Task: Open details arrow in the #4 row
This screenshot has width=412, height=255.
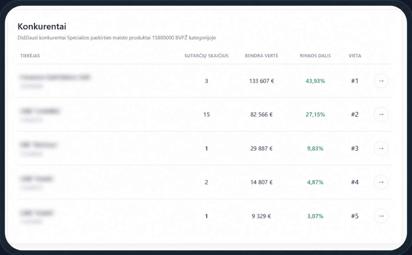Action: click(x=381, y=182)
